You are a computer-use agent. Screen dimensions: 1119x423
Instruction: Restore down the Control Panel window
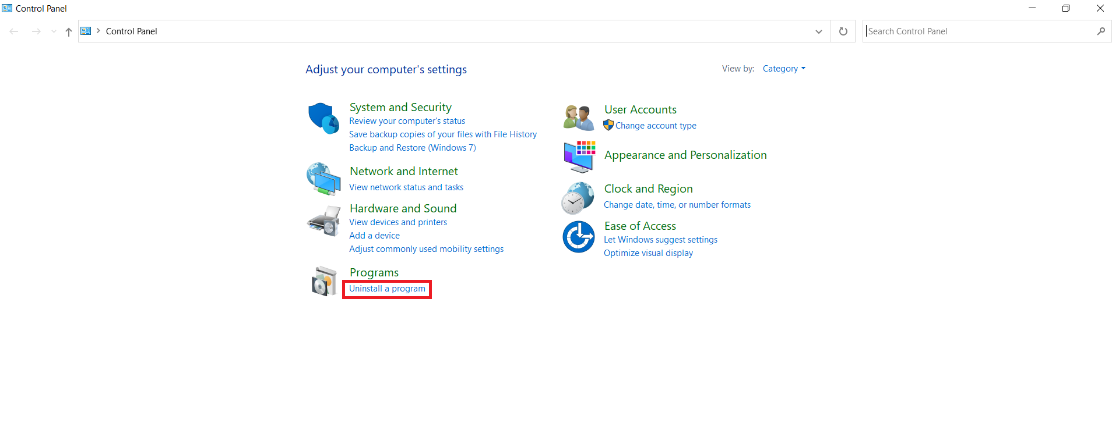click(x=1066, y=8)
